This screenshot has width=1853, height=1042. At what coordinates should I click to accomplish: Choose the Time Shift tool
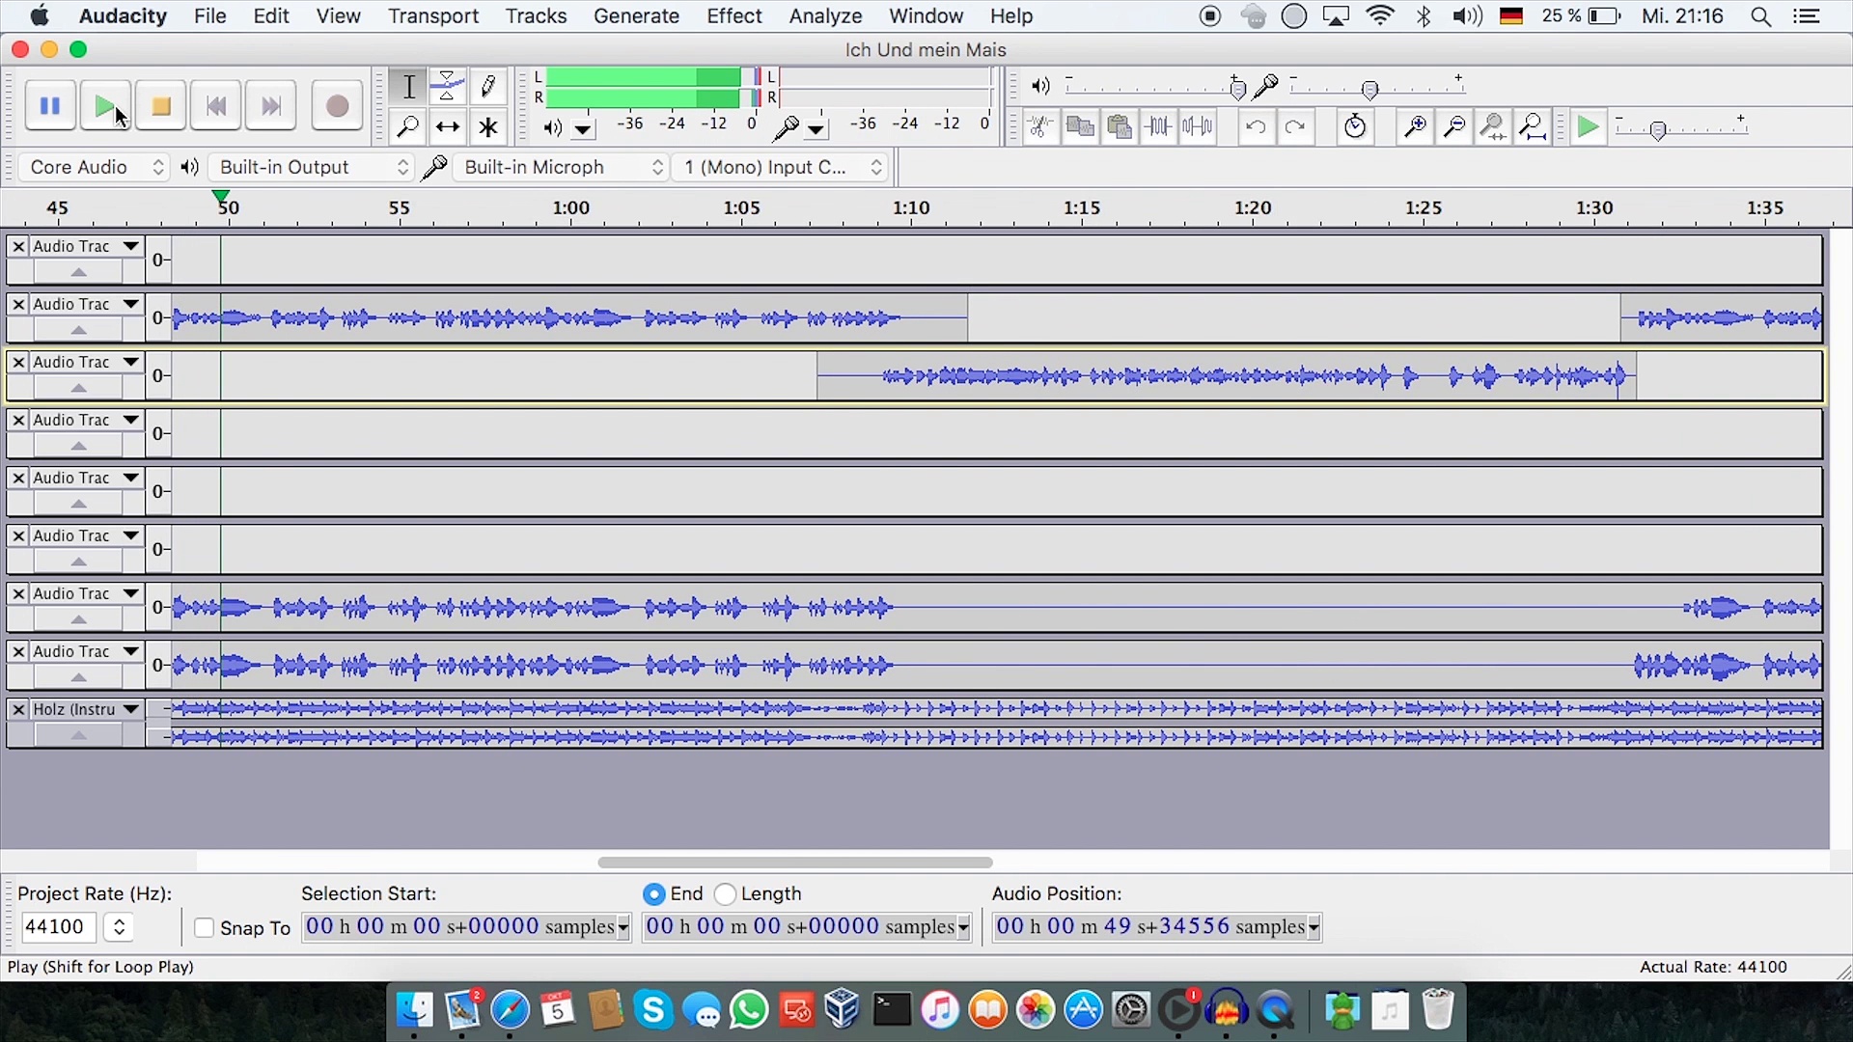448,127
